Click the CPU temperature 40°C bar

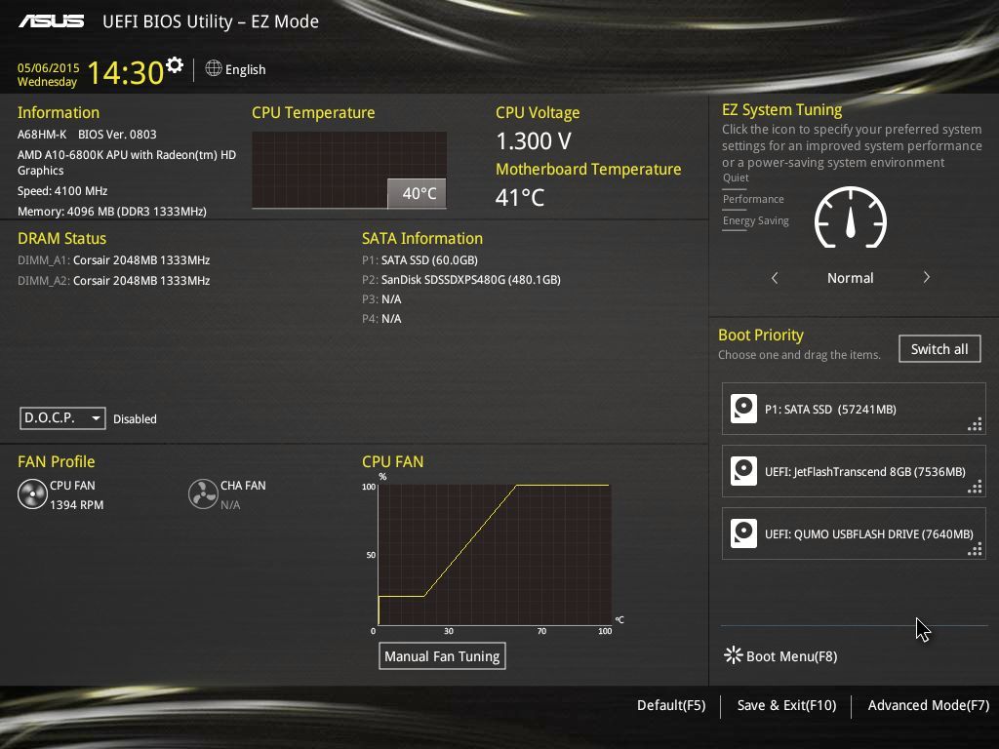point(417,193)
